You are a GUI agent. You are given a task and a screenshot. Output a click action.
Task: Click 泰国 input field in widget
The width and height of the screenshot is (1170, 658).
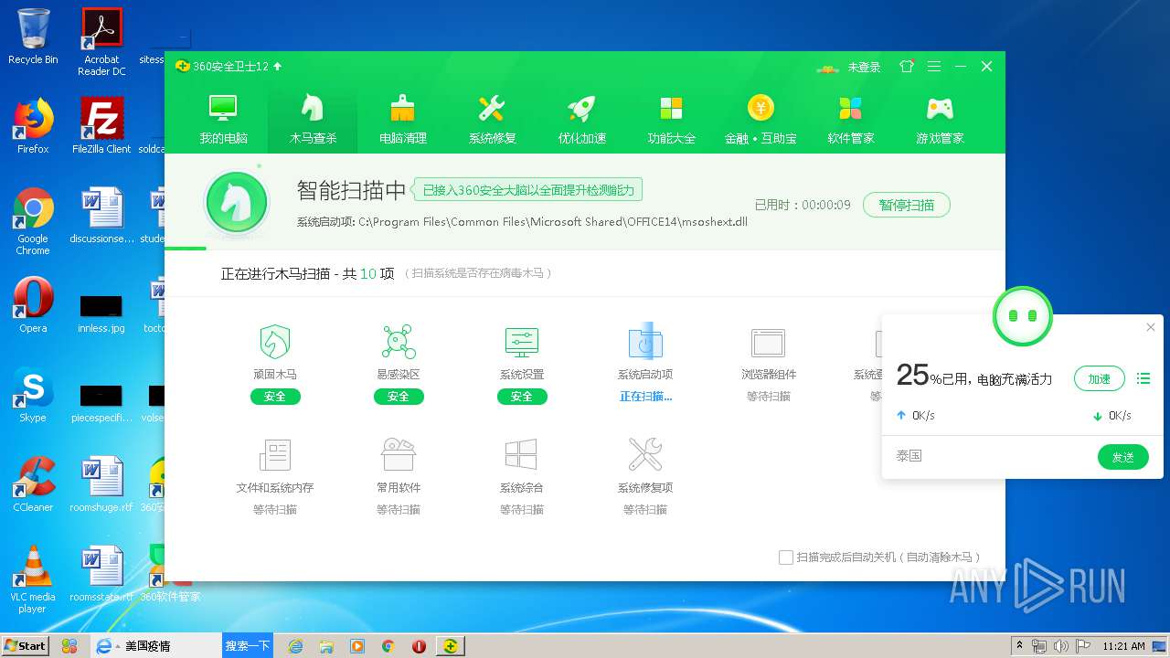992,456
